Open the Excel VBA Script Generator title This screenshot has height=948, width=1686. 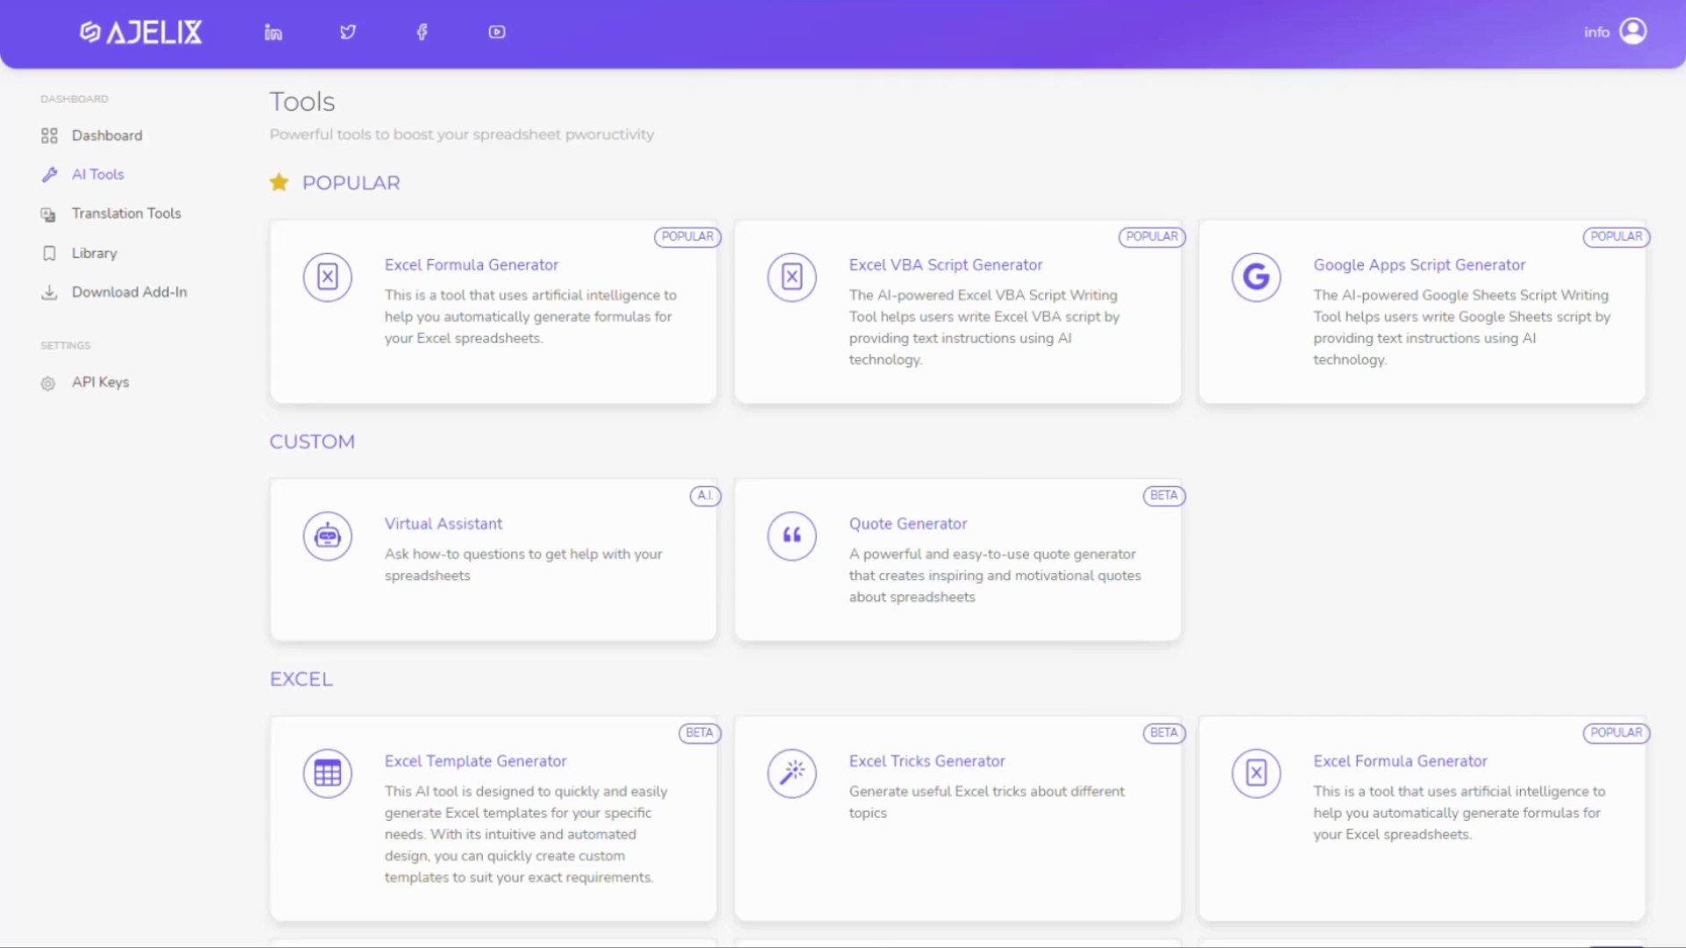point(945,265)
